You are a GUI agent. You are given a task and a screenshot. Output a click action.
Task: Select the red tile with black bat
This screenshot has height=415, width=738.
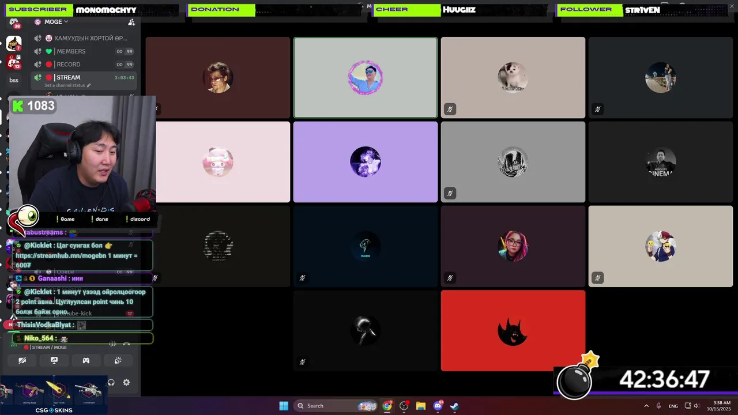click(x=513, y=331)
